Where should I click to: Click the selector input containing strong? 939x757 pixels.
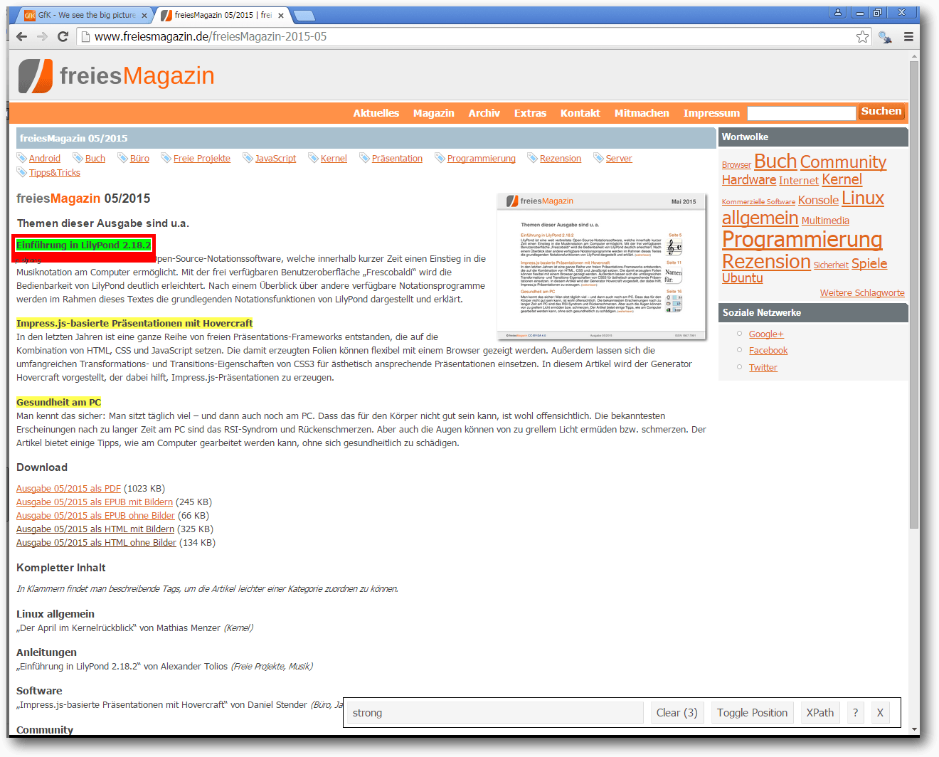click(495, 713)
